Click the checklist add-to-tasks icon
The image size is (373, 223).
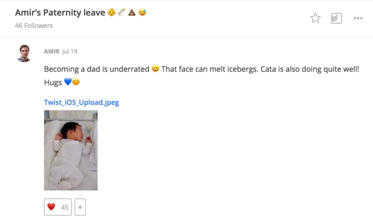click(x=336, y=18)
